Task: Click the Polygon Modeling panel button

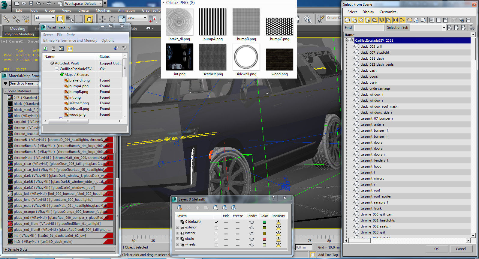Action: 19,34
